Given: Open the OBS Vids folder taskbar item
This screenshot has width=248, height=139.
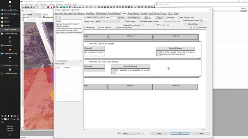Looking at the screenshot, I should [10, 25].
